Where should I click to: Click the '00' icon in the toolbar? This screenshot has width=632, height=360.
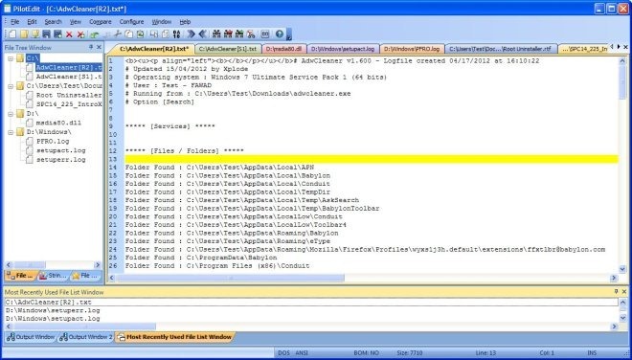click(265, 34)
